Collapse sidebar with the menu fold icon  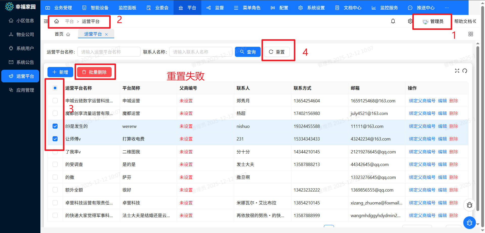[46, 21]
